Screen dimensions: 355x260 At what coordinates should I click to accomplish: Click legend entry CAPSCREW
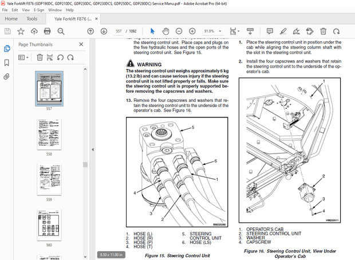tap(258, 242)
